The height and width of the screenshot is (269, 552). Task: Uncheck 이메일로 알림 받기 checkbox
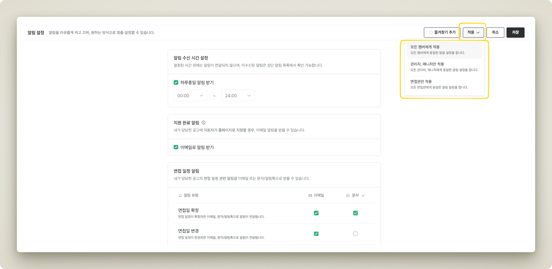(176, 147)
